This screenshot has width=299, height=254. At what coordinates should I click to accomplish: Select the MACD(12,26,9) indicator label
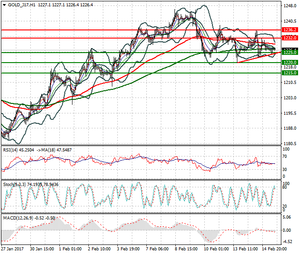(x=18, y=218)
